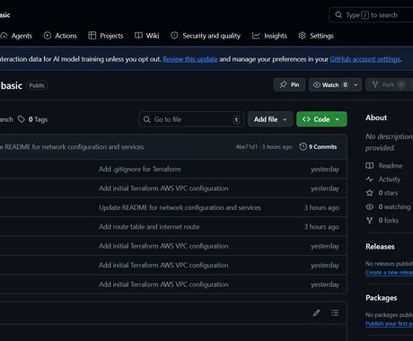Screen dimensions: 413x341
Task: Click the book icon on Wiki tab
Action: pyautogui.click(x=138, y=36)
